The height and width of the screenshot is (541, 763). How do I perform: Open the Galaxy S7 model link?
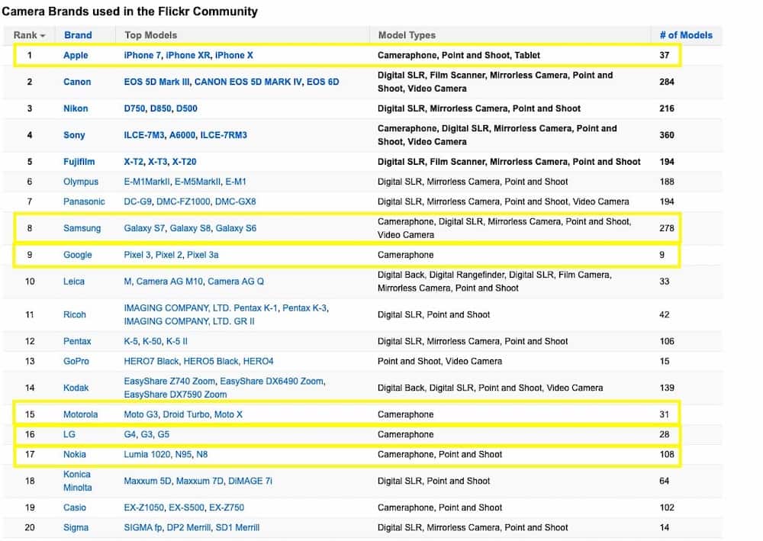click(x=144, y=228)
